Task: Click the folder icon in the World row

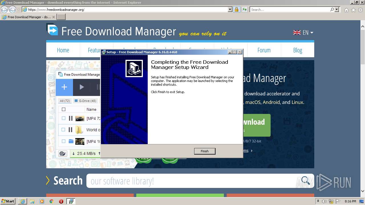Action: [79, 130]
